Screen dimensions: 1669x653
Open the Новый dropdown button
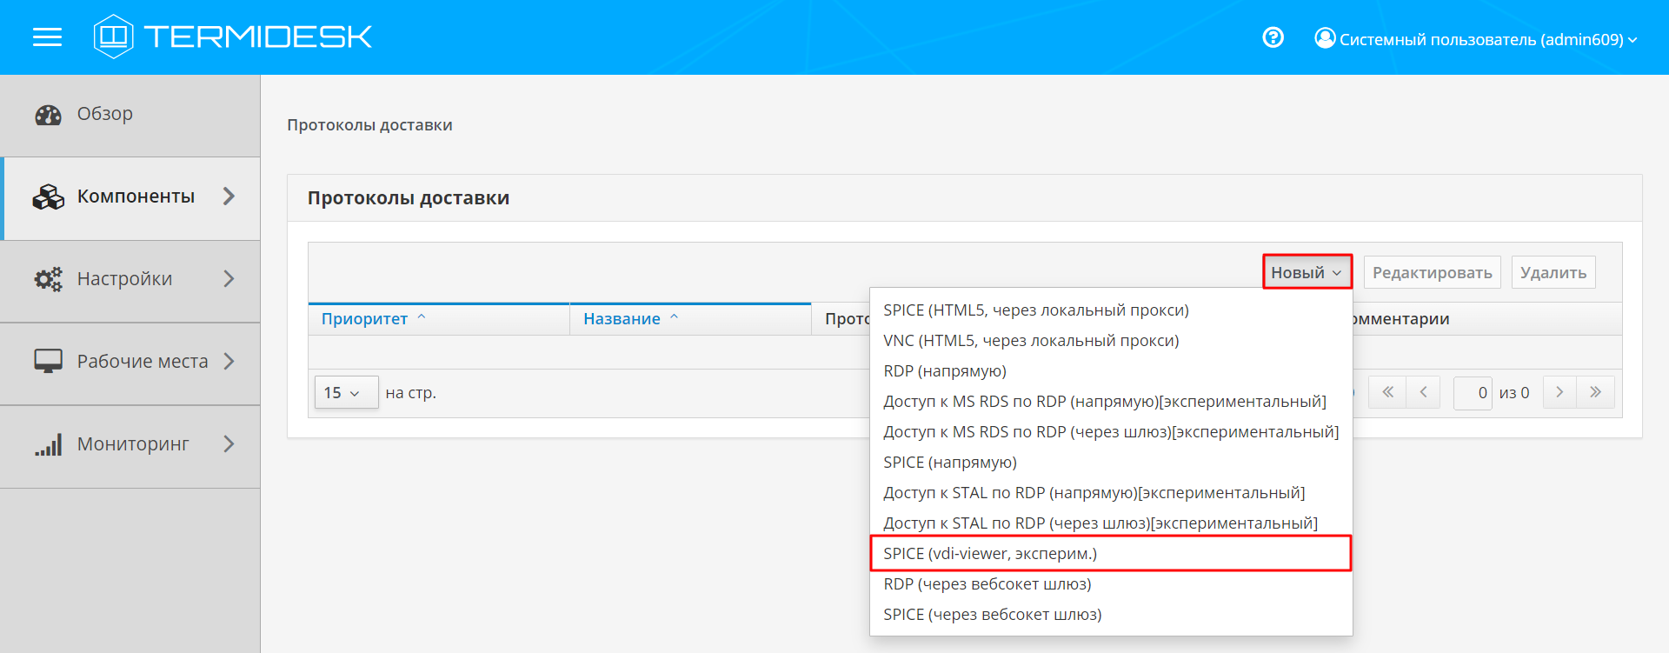point(1306,272)
